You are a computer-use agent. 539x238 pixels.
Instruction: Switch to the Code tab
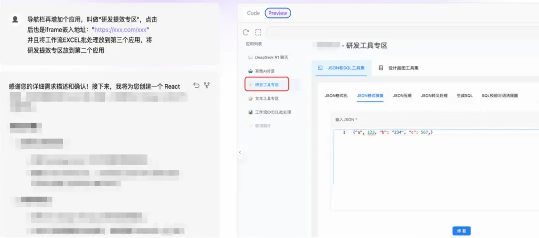(x=253, y=13)
